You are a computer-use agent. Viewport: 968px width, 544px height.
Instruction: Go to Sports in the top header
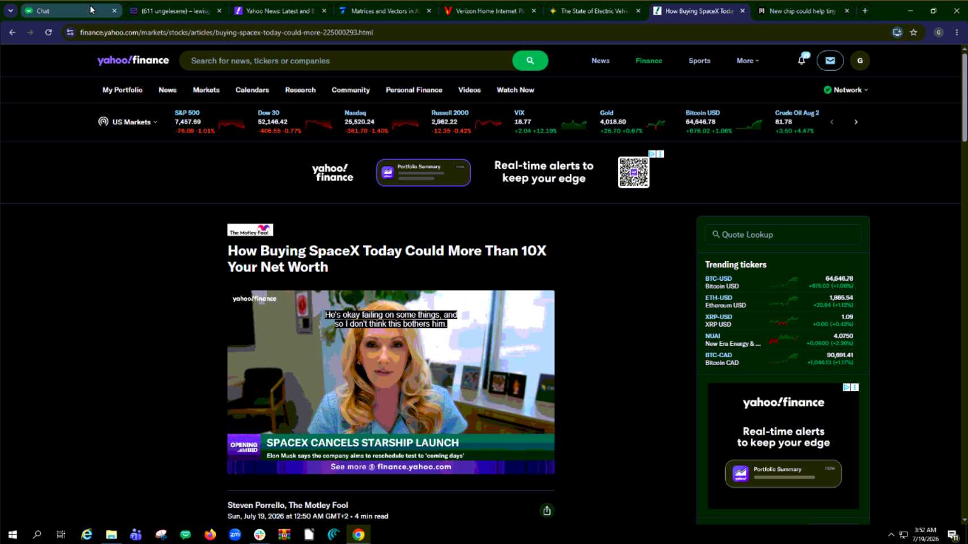[x=700, y=61]
